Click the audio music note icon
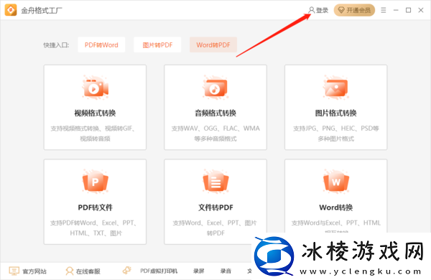 coord(215,88)
